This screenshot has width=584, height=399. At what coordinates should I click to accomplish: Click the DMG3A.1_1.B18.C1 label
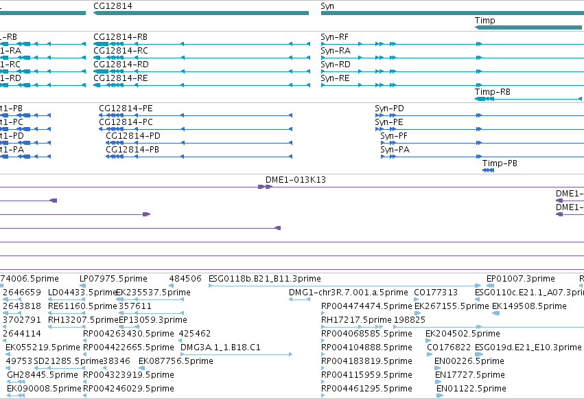click(220, 347)
